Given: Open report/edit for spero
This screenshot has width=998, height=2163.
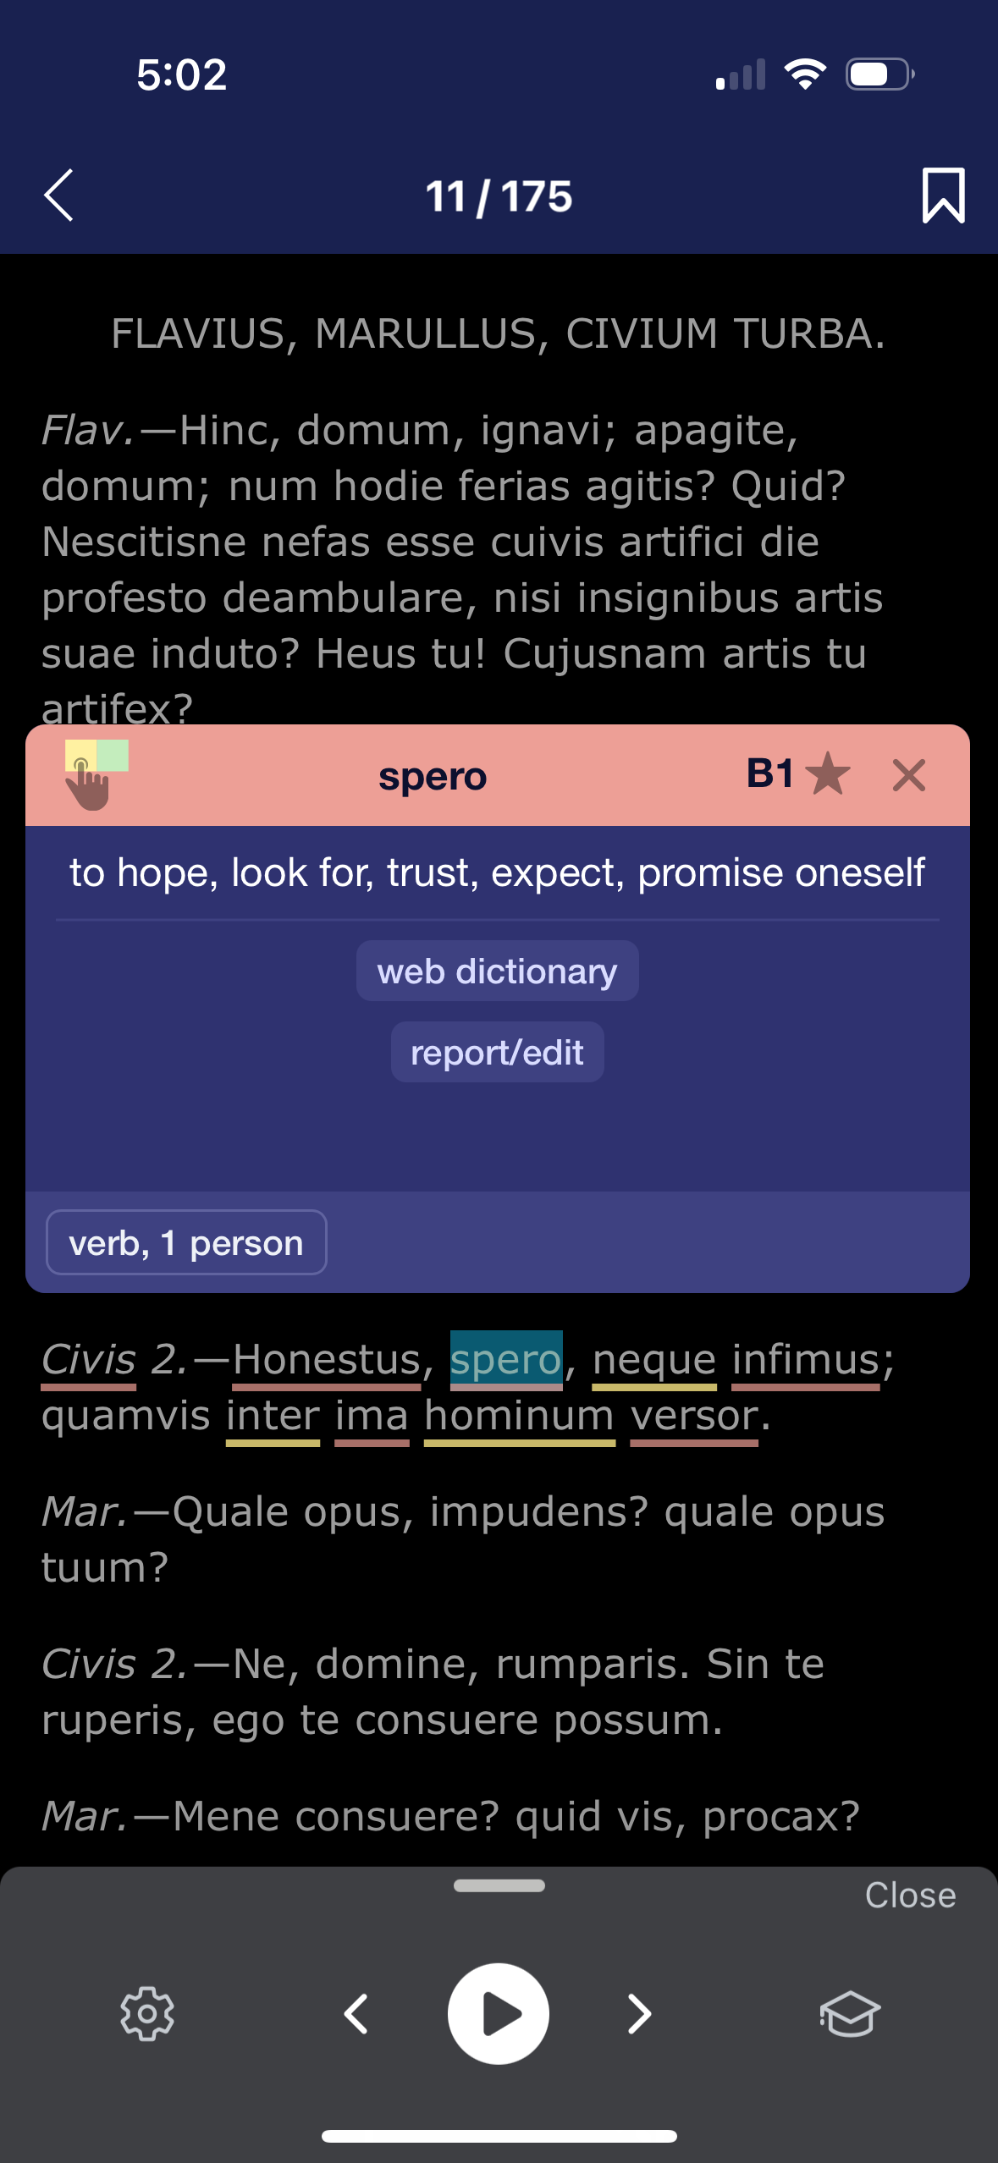Looking at the screenshot, I should (496, 1051).
